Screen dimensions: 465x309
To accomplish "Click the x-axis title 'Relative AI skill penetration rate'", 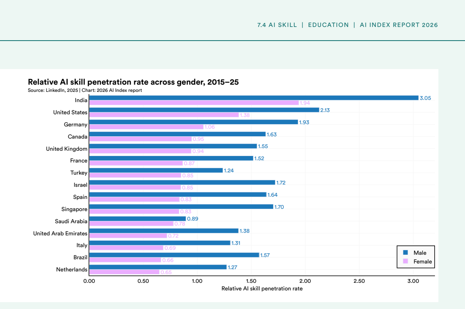I will pos(262,289).
